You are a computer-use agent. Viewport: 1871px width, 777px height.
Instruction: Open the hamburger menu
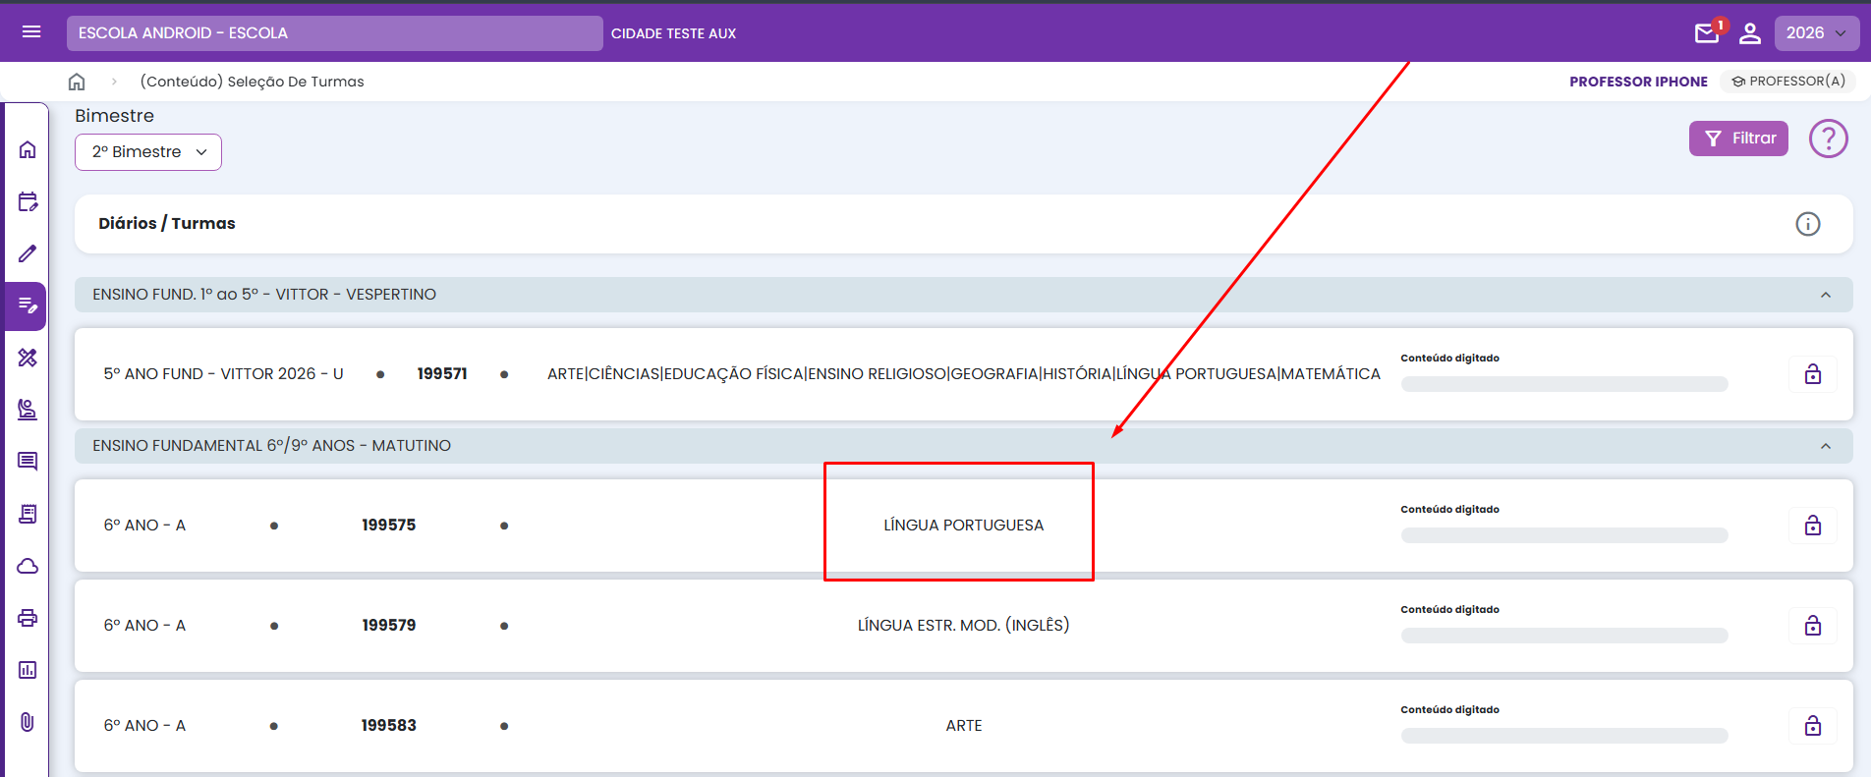click(31, 32)
